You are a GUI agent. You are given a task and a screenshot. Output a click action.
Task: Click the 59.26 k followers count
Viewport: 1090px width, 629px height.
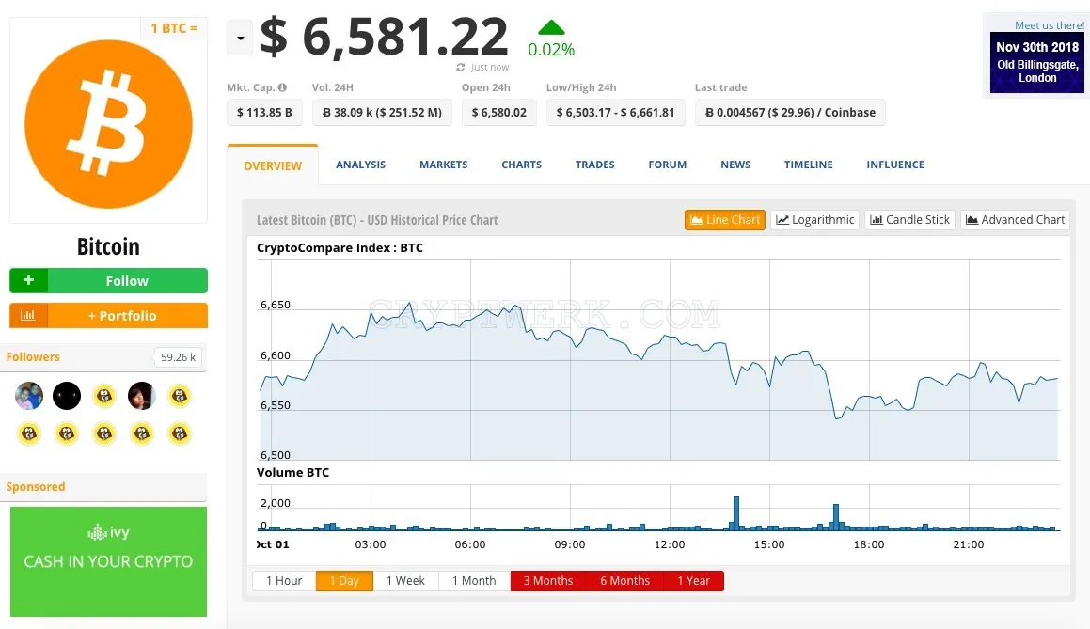(178, 357)
